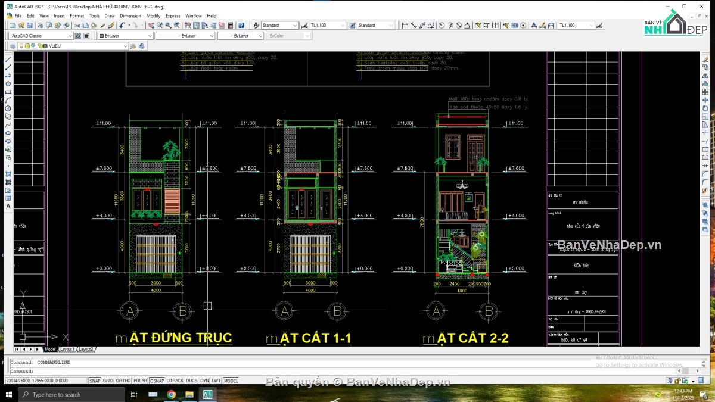Click the Save icon in toolbar
This screenshot has height=402, width=715.
[x=29, y=25]
